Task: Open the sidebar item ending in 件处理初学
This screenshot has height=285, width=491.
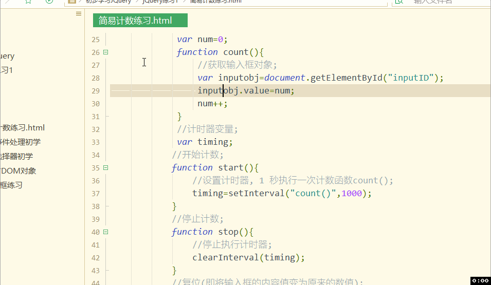Action: point(21,142)
